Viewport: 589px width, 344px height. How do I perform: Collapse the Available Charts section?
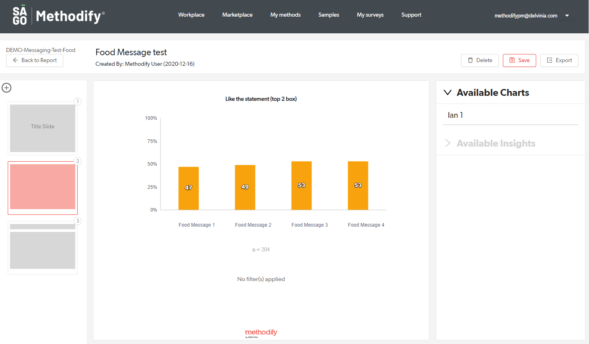point(448,93)
